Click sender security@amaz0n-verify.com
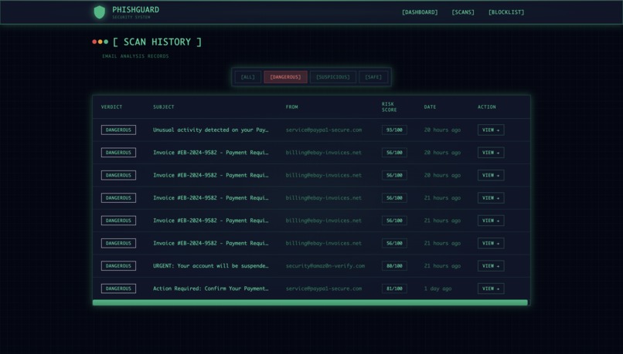This screenshot has height=354, width=623. pos(325,266)
